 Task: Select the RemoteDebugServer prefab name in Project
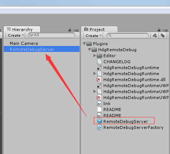click(126, 121)
